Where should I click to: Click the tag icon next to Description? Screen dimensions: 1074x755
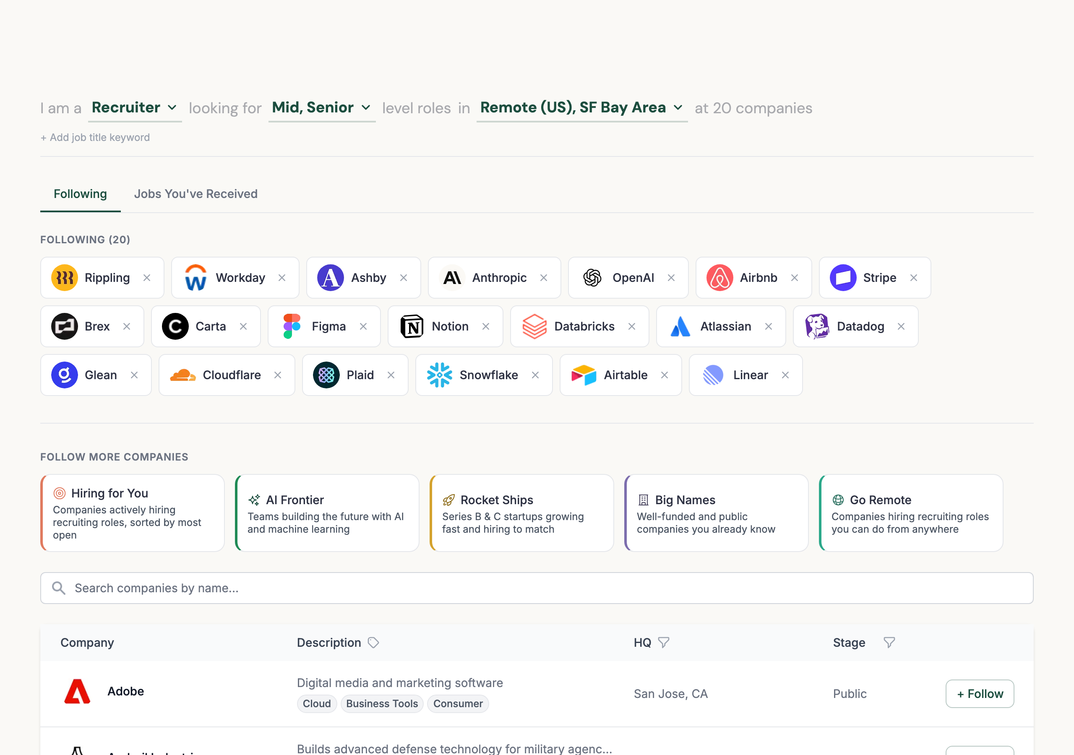(373, 643)
